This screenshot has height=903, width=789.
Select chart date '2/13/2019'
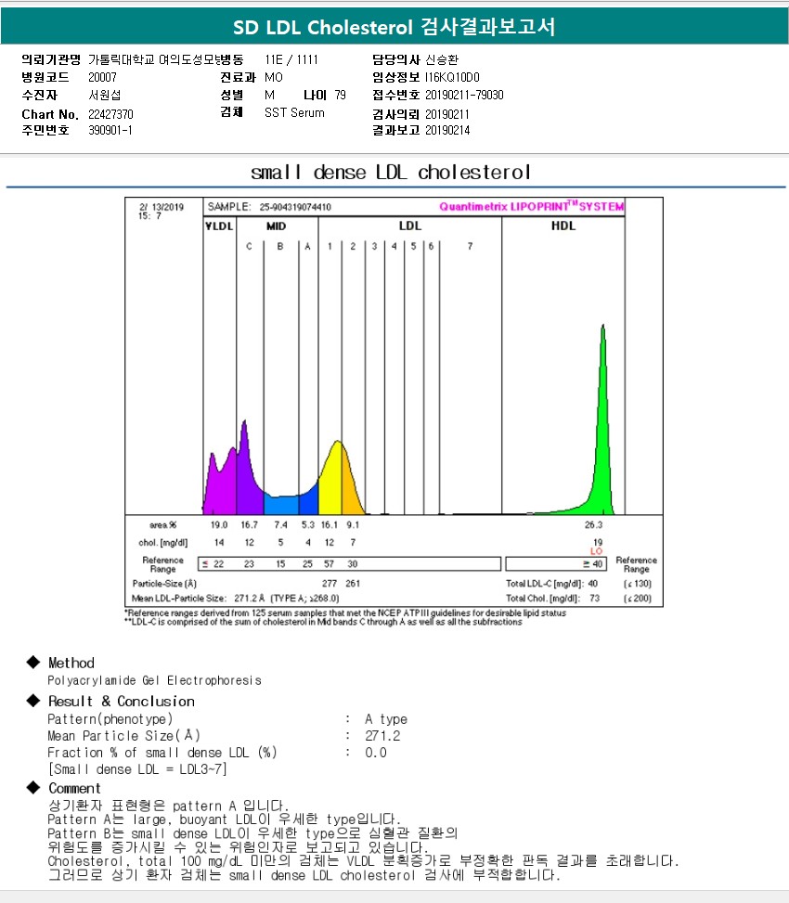(162, 207)
